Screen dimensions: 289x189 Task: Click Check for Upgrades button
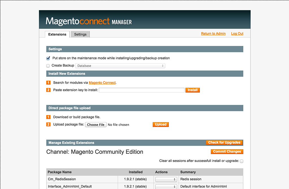(x=224, y=142)
